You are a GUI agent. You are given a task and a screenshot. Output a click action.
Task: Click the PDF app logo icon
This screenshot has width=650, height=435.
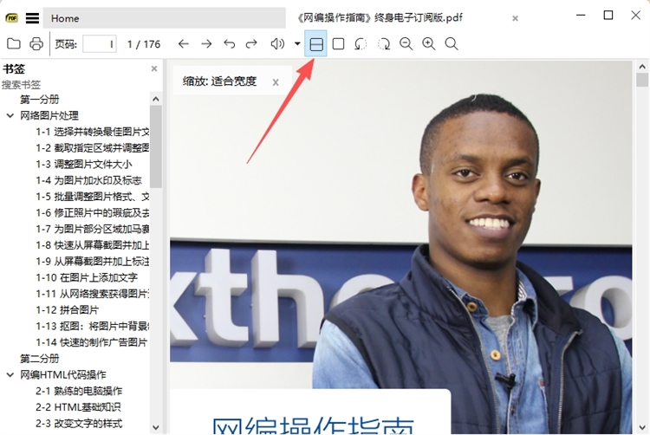11,18
